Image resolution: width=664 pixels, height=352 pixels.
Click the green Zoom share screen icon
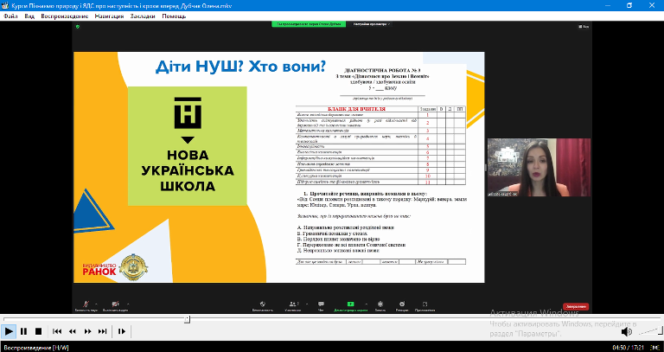[350, 304]
